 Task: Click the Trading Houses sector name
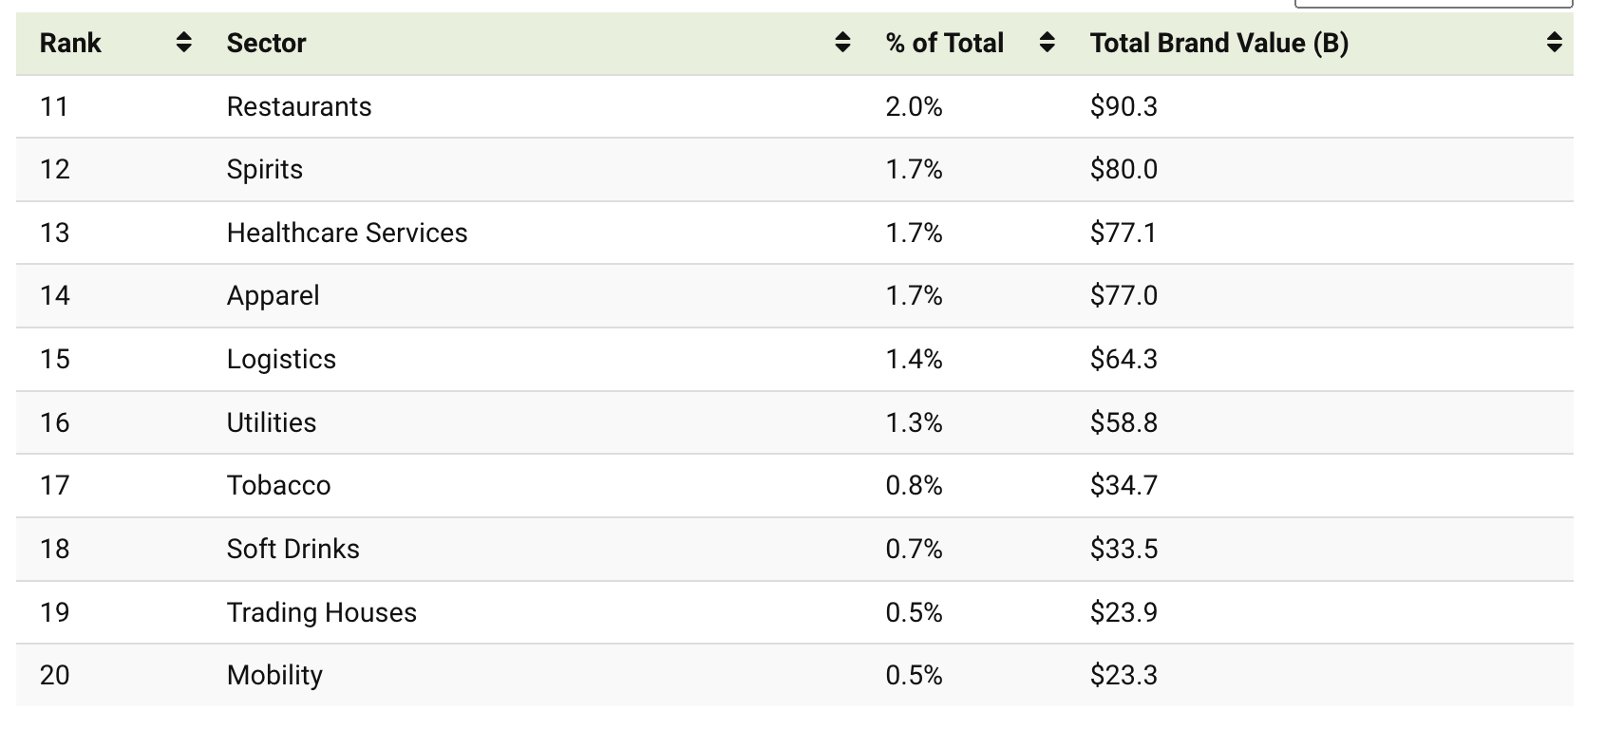click(321, 612)
